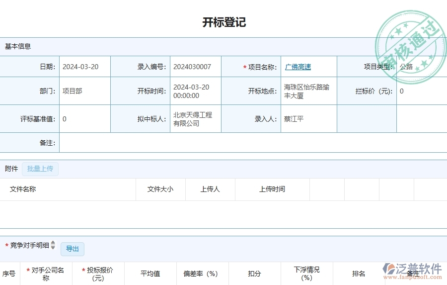
Task: Click the 基本信息 section header
Action: pos(18,46)
